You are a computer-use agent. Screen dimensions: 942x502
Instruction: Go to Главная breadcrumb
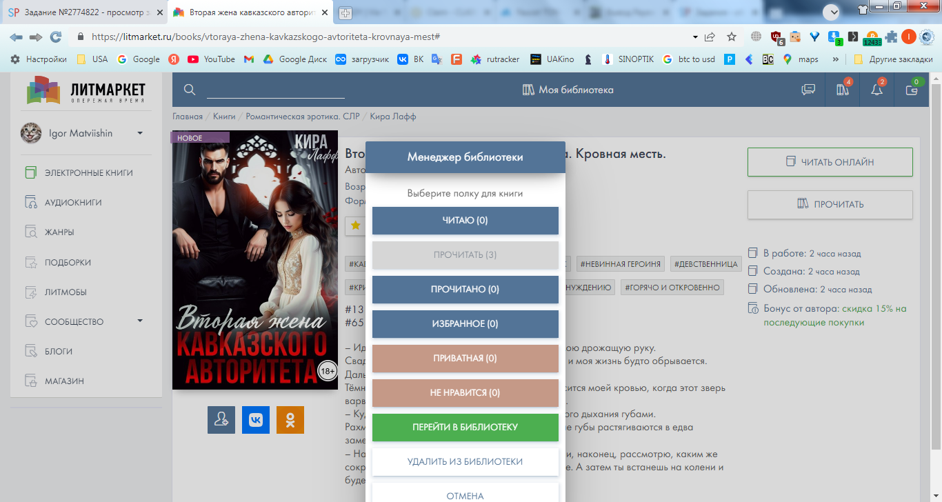[x=188, y=117]
